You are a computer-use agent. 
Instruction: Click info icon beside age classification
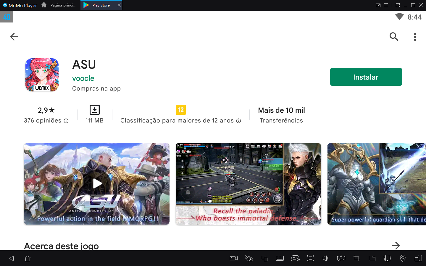click(238, 121)
